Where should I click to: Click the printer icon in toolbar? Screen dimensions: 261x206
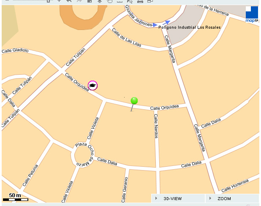click(x=140, y=1)
